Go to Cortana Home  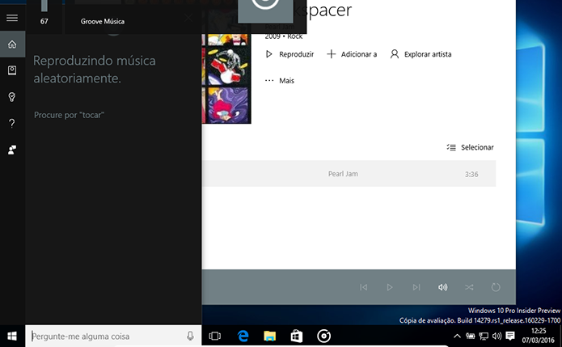coord(12,44)
